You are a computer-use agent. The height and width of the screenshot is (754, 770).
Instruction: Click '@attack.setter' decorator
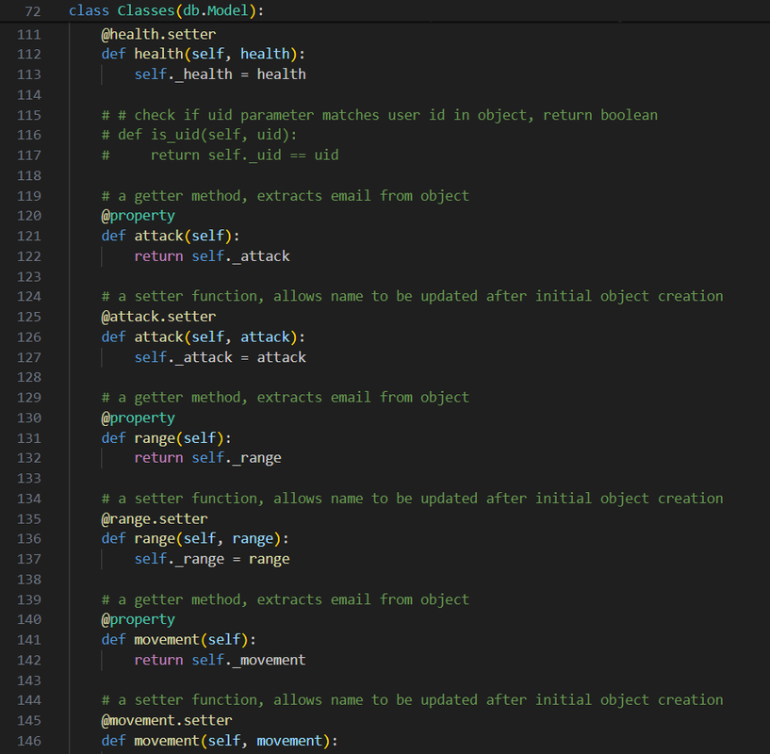(x=158, y=317)
